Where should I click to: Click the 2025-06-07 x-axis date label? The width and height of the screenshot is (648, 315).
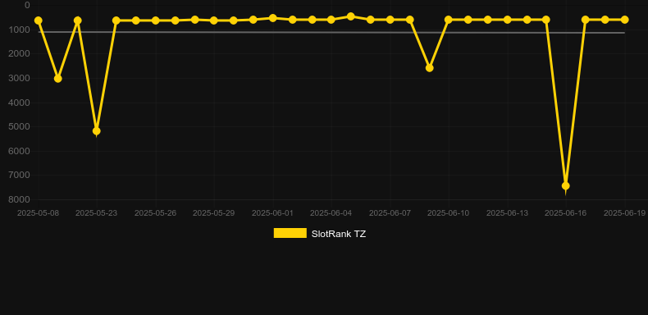point(390,213)
